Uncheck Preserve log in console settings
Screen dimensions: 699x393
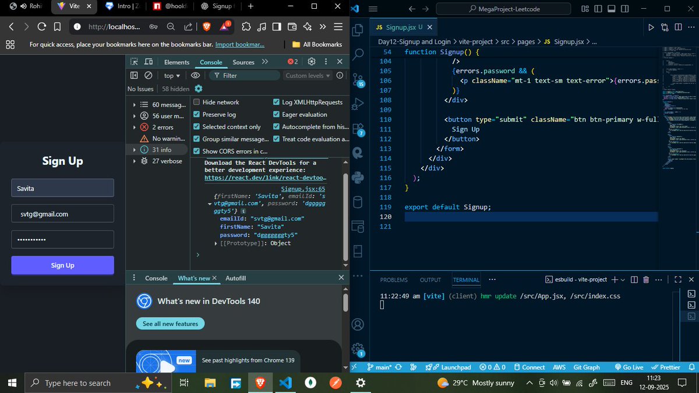(196, 114)
